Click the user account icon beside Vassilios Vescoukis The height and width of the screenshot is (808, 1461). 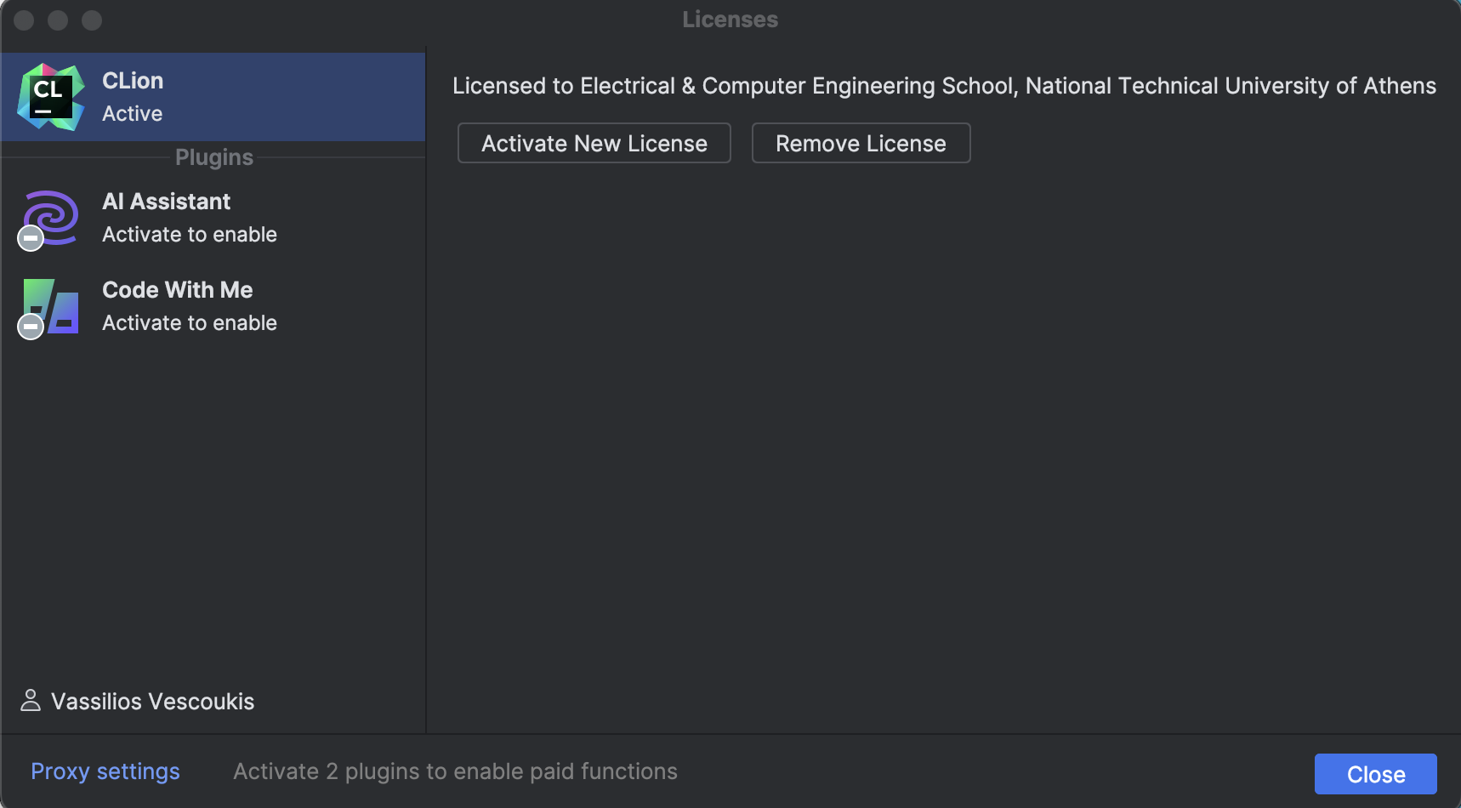click(x=31, y=700)
